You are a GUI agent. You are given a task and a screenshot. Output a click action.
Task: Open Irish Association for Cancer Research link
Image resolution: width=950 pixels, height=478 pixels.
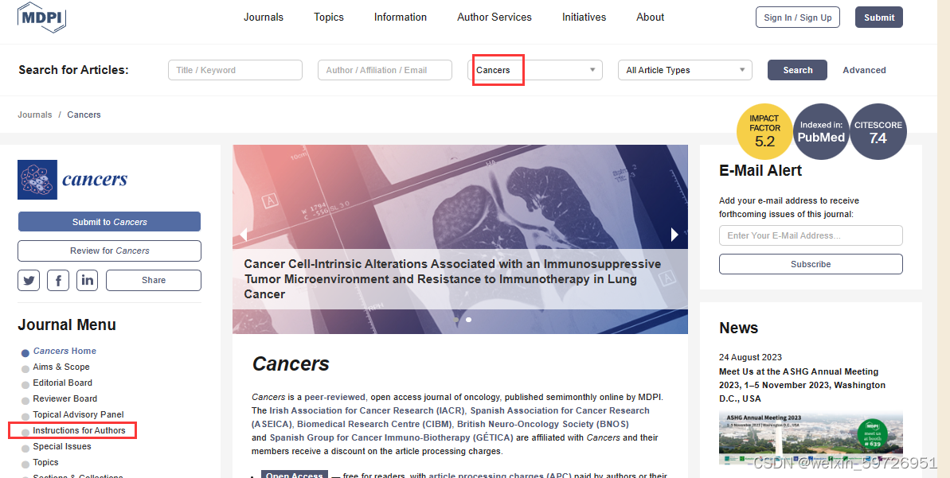[x=367, y=410]
